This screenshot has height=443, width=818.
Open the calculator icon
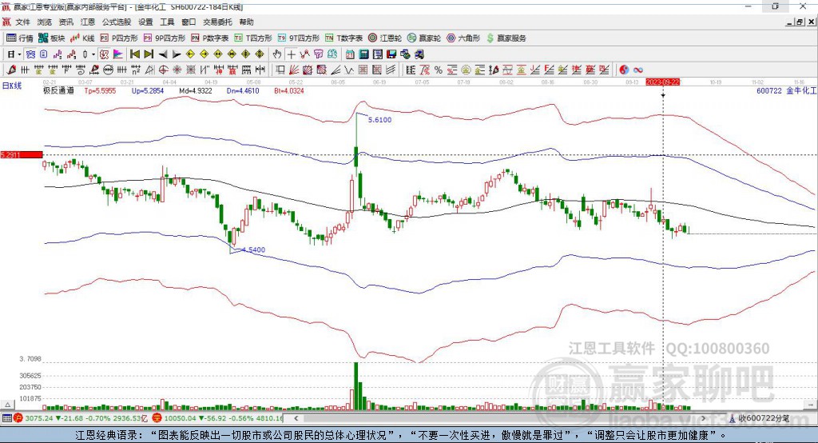click(x=363, y=54)
